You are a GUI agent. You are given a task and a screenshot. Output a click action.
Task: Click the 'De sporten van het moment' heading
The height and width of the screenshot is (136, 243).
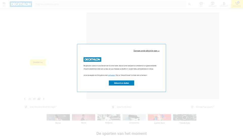tap(121, 133)
